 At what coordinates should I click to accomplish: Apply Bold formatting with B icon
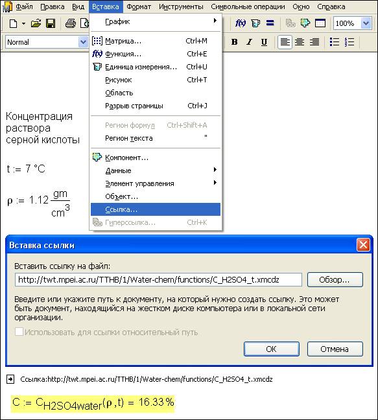[x=235, y=42]
